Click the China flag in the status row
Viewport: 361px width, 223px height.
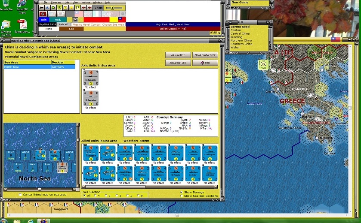click(122, 19)
